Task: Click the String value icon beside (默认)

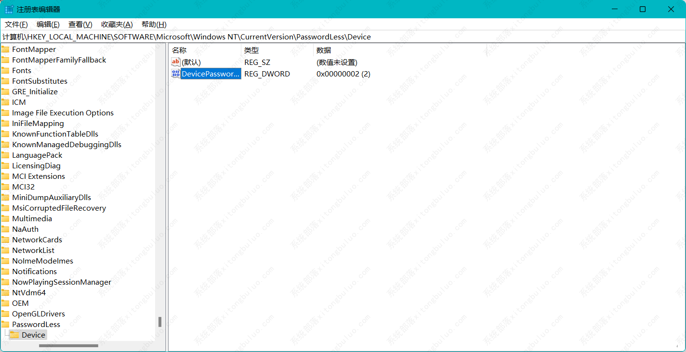Action: click(175, 62)
